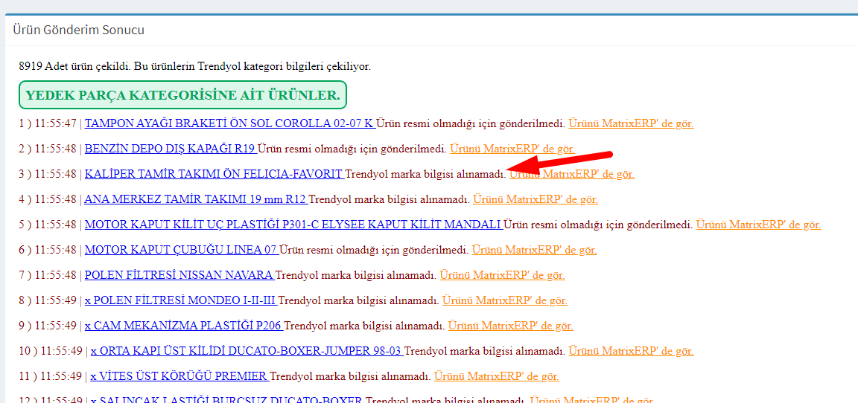
Task: View TAMPON AYAĞI BRAKETİ row in MatrixERP
Action: pyautogui.click(x=631, y=123)
